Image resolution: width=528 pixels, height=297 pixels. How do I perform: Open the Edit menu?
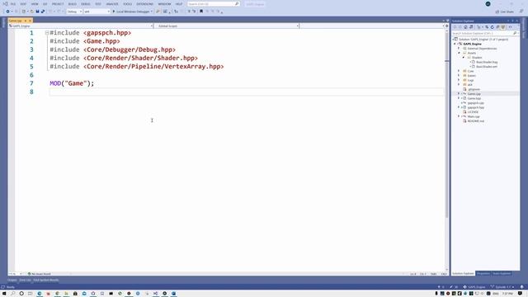tap(23, 4)
